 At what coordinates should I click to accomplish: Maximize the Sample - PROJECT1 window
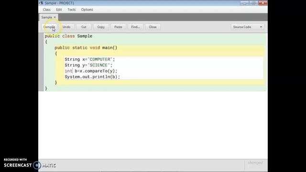[253, 3]
